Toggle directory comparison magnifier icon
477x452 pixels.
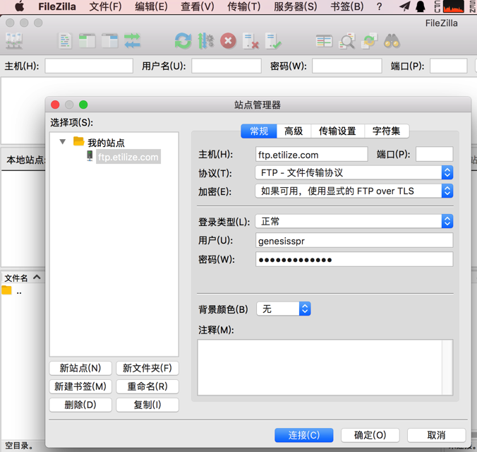[x=346, y=41]
